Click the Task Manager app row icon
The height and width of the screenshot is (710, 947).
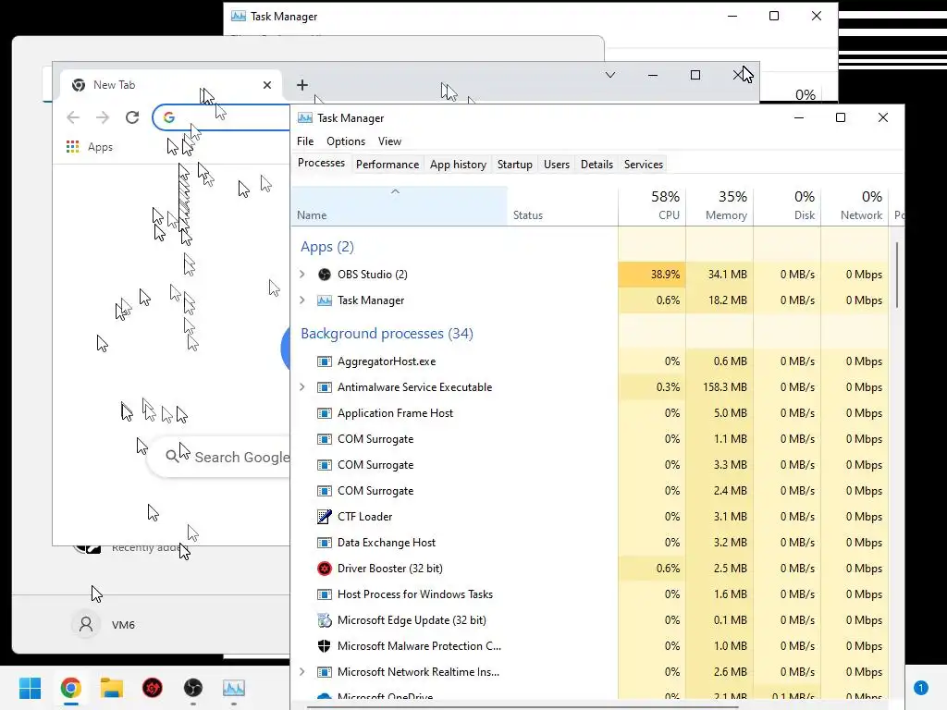coord(325,300)
